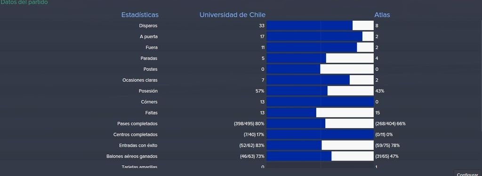
Task: Click the Faltas comparison bar
Action: 320,113
